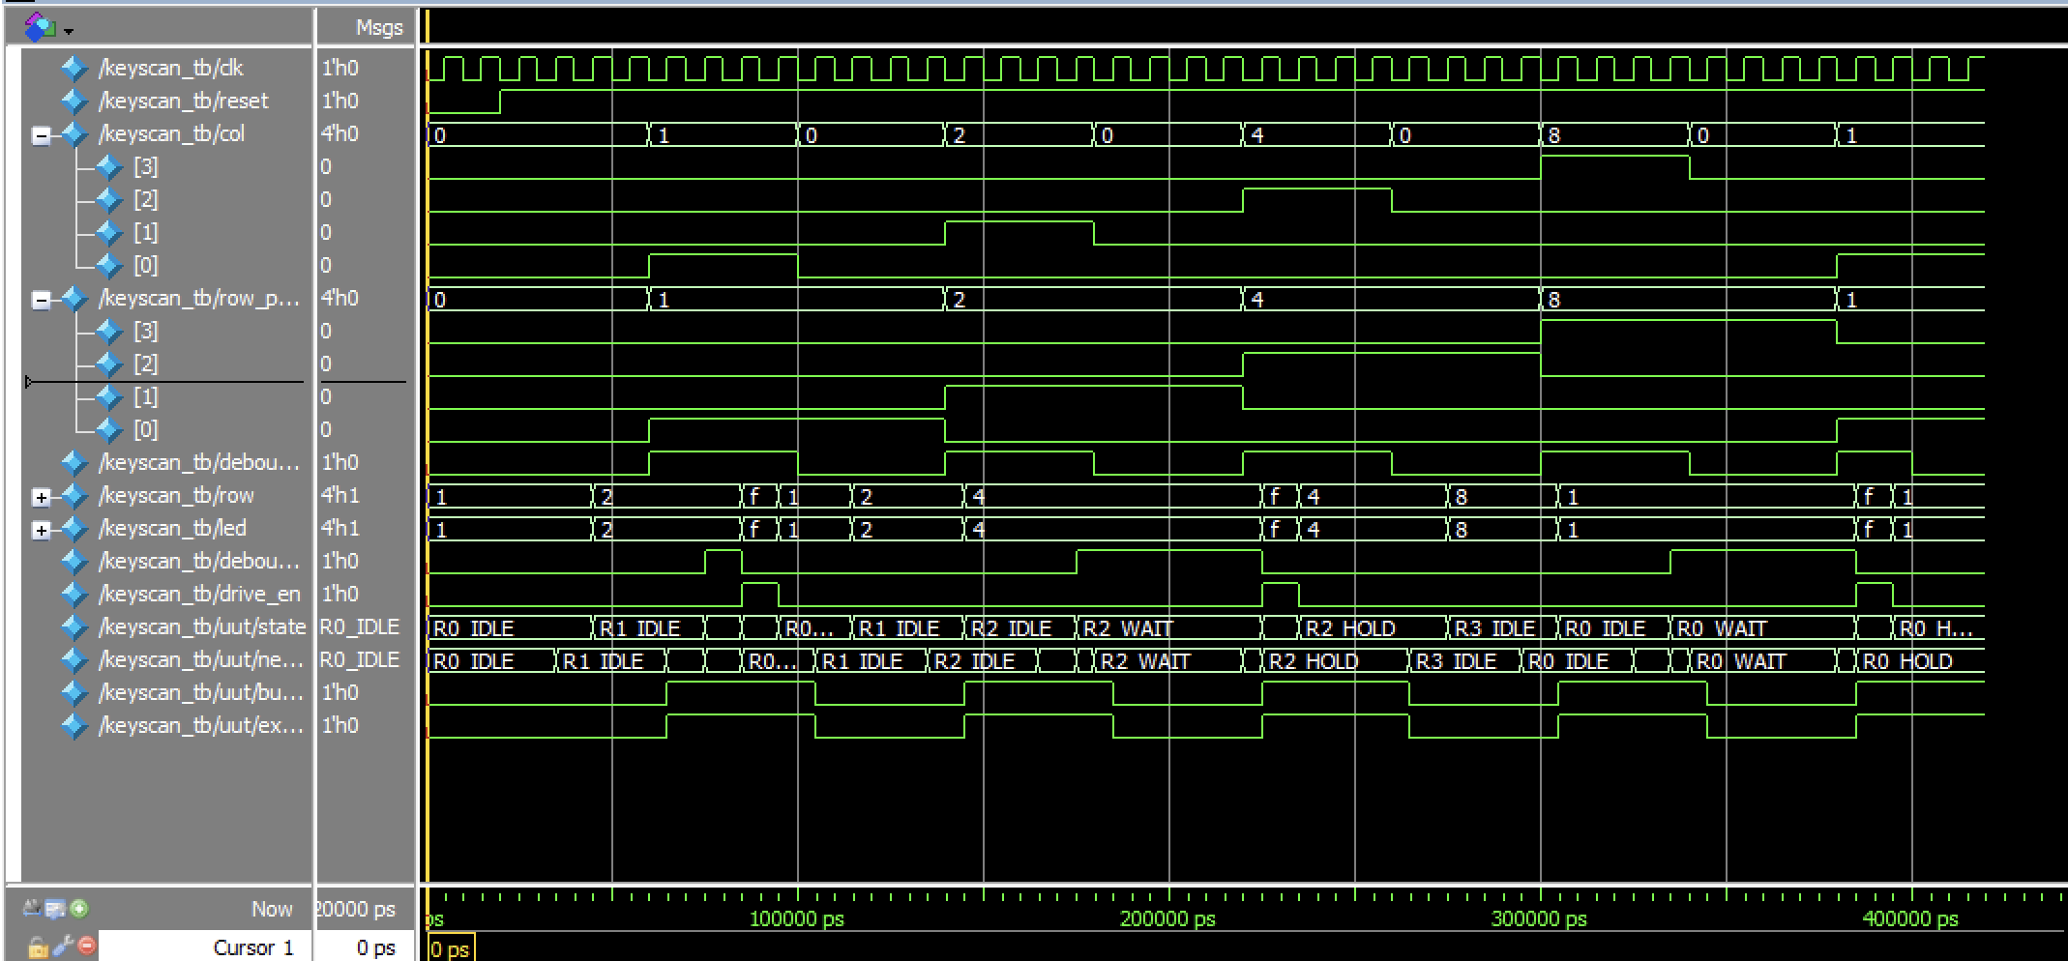Click the 200000 ps mark on the timeline
This screenshot has height=961, width=2068.
[x=1168, y=917]
